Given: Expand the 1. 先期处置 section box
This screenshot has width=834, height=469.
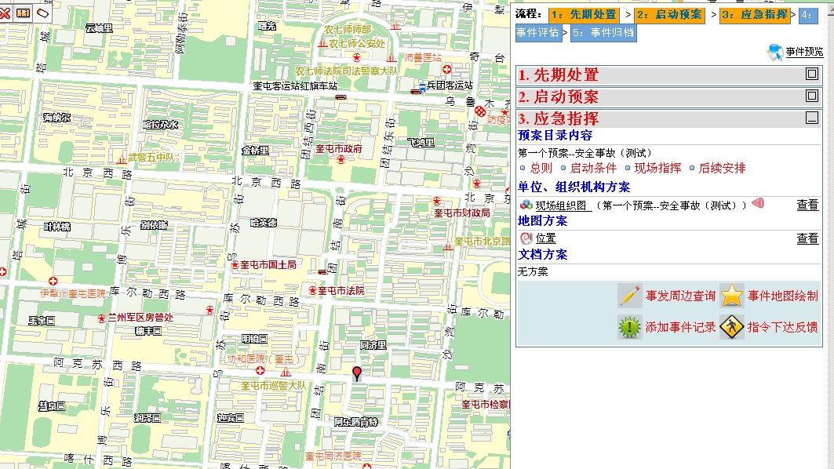Looking at the screenshot, I should click(812, 75).
